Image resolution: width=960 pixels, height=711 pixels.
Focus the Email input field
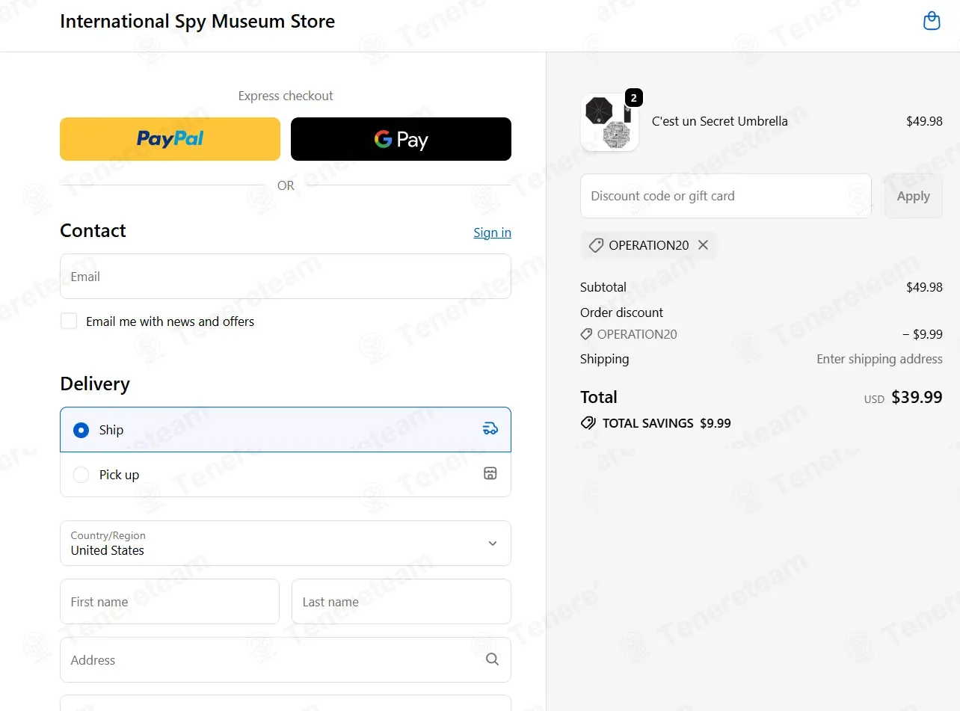(286, 277)
